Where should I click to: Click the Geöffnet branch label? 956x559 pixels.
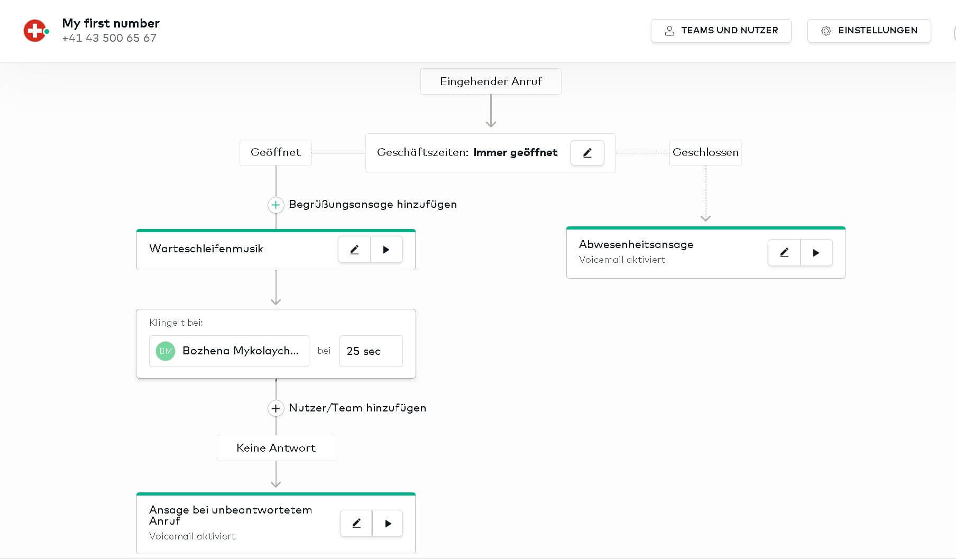coord(275,153)
